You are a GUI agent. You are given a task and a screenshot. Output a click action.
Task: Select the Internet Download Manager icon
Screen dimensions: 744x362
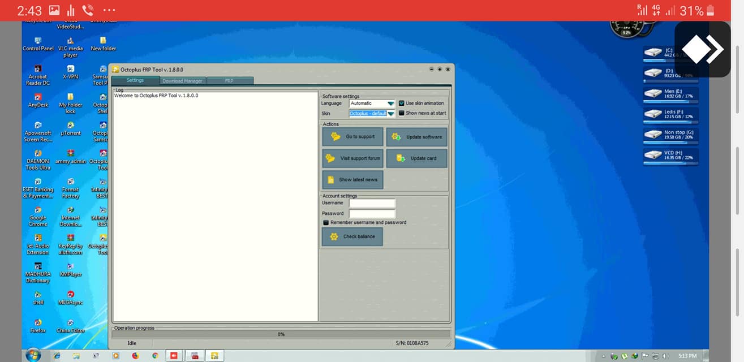(70, 217)
